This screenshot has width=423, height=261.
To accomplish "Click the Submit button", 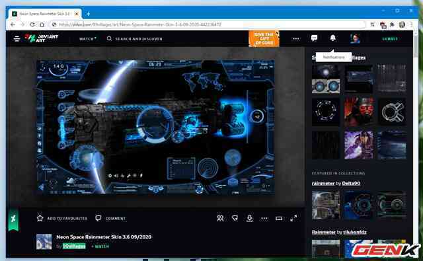I will click(390, 39).
